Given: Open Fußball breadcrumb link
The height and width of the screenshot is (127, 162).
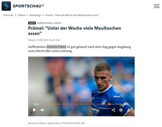Looking at the screenshot, I should tap(22, 15).
